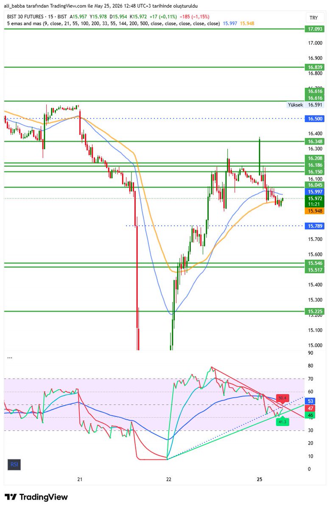
Task: Click the green 15.972 last price label
Action: [314, 198]
